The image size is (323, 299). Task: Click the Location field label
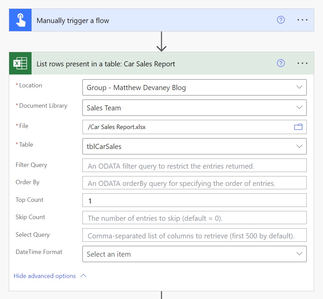pos(31,85)
